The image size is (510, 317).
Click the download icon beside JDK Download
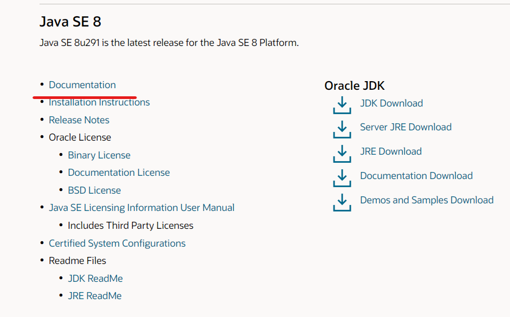coord(342,105)
